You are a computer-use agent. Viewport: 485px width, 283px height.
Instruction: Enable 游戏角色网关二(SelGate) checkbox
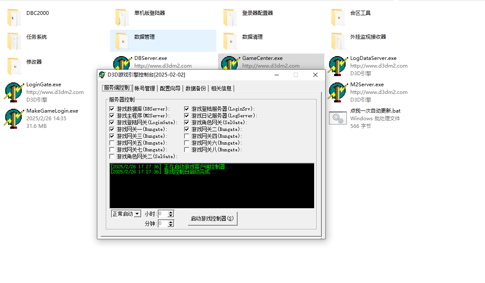coord(112,156)
